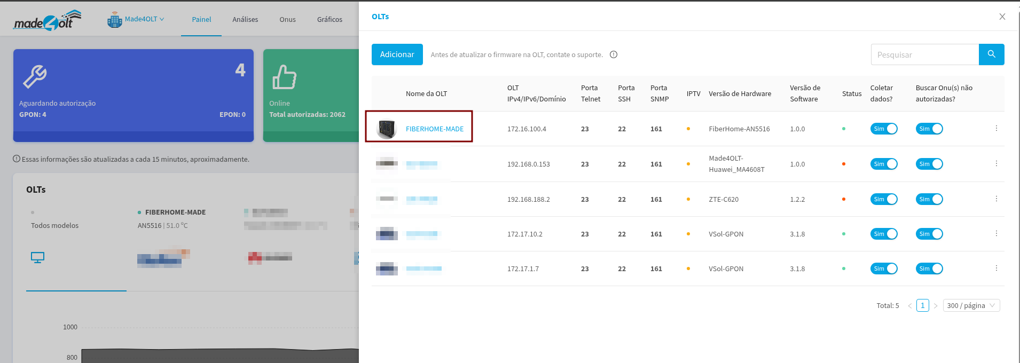Click the monitor icon under Todos modelos
The image size is (1020, 363).
(37, 257)
